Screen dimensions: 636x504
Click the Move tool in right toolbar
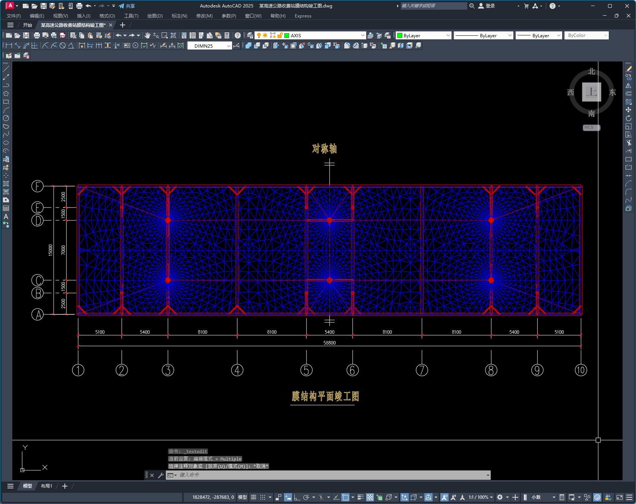(x=629, y=110)
